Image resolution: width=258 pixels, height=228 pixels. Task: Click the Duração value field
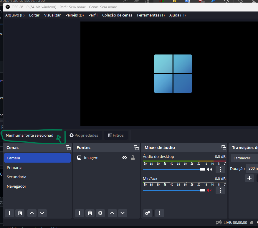coord(252,168)
